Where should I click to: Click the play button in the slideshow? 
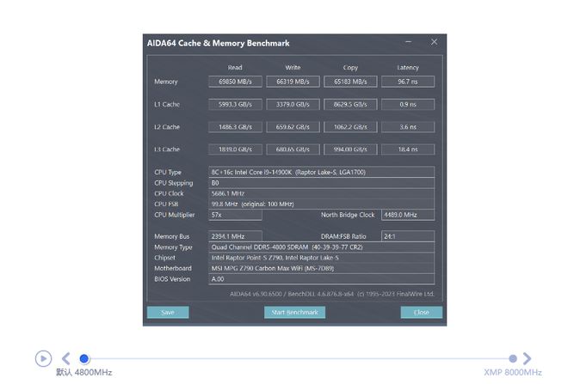[x=44, y=358]
